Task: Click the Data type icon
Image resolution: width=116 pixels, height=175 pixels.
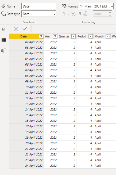Action: point(3,14)
